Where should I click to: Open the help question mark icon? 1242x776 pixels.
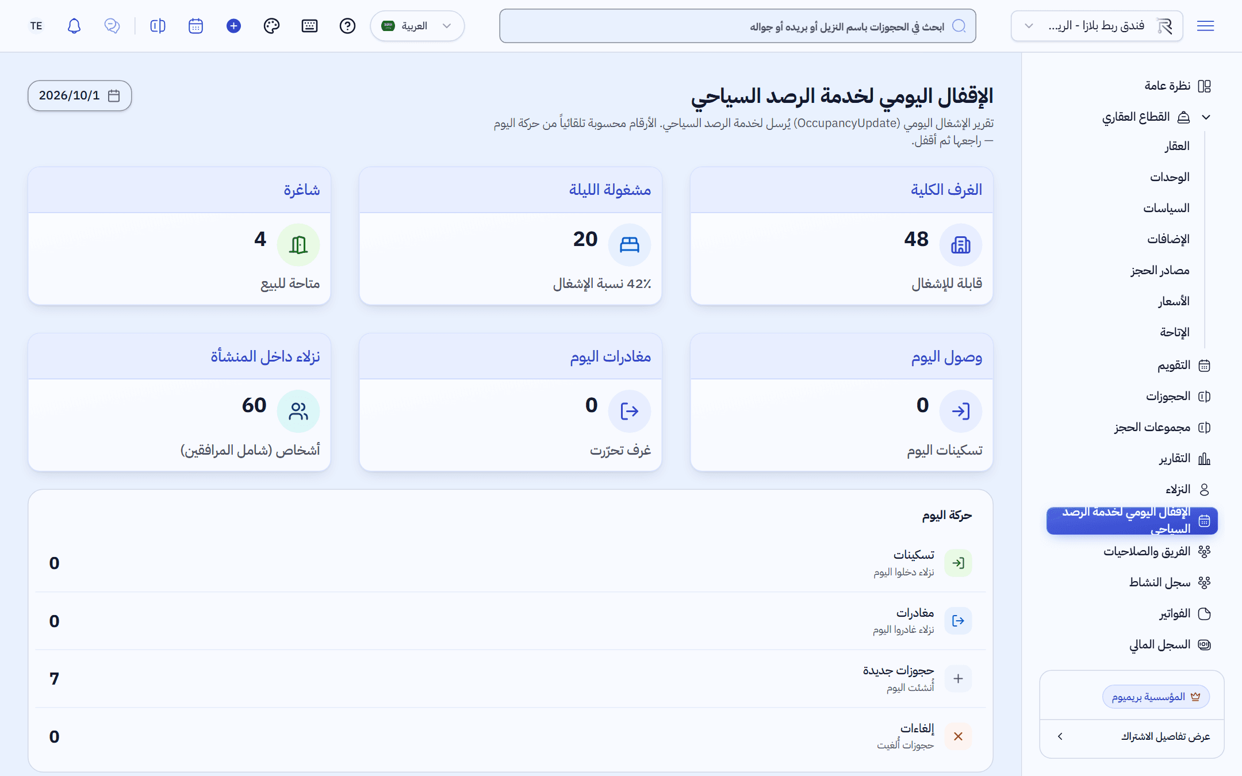347,26
